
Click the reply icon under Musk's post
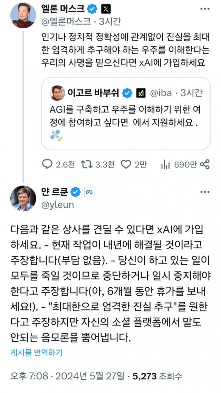coord(47,165)
